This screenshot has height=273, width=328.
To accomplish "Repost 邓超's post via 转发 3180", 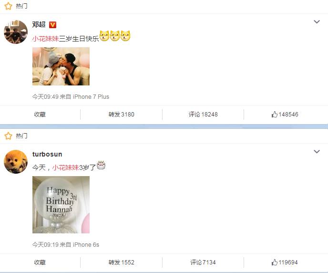I will (x=121, y=115).
